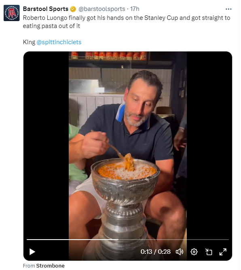Click the played portion of the video progress bar
This screenshot has height=270, width=241.
(x=72, y=240)
